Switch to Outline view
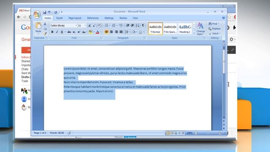The height and width of the screenshot is (152, 270). point(179,133)
